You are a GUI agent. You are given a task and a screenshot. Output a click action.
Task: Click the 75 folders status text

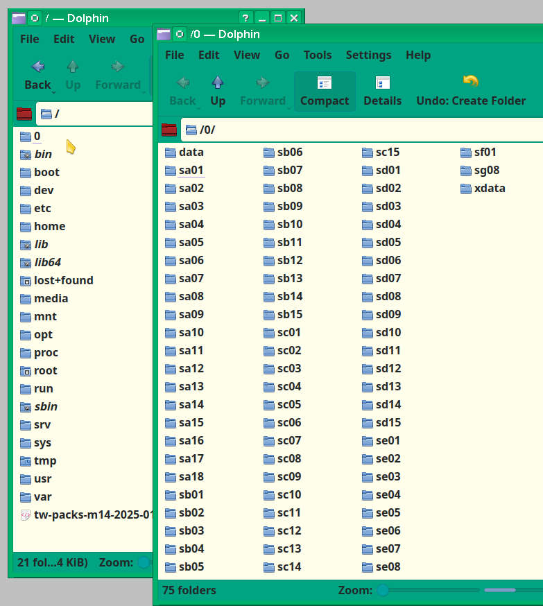(189, 590)
